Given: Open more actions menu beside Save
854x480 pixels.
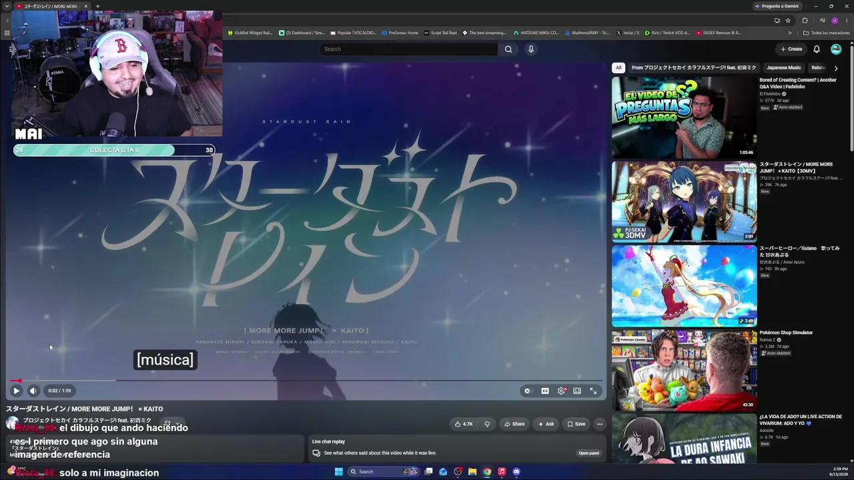Looking at the screenshot, I should tap(600, 424).
